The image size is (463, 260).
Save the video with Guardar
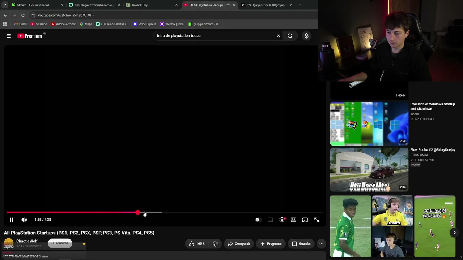click(301, 244)
